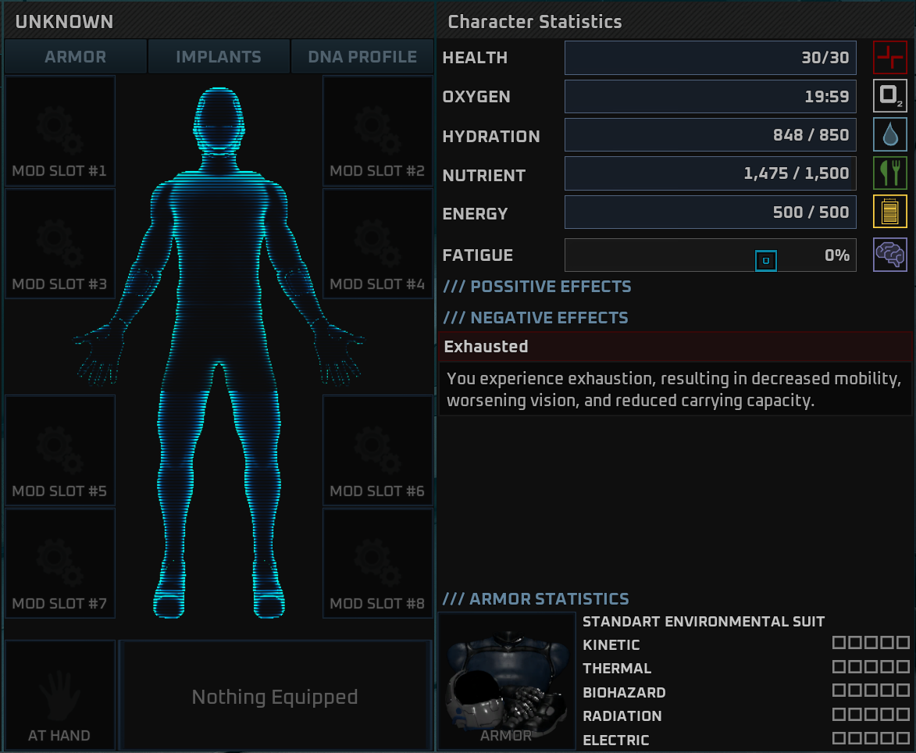Select the Hydration water drop icon
The height and width of the screenshot is (753, 916).
click(889, 135)
